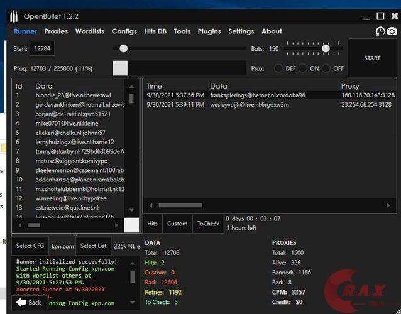Go to the Configs section
The image size is (401, 314).
click(x=124, y=31)
